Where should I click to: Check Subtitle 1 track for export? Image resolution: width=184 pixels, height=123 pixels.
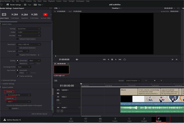[10, 108]
